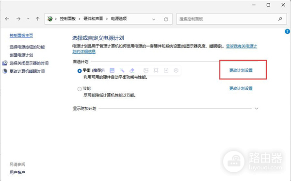The width and height of the screenshot is (291, 181).
Task: Select the 平衡 (推荐) power plan radio button
Action: pyautogui.click(x=80, y=71)
